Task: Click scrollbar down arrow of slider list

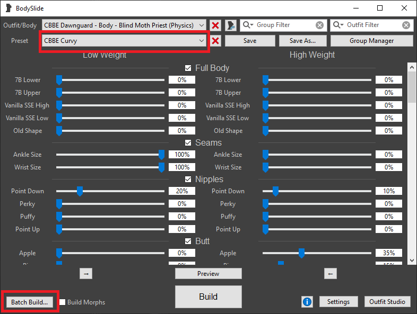Action: 412,261
